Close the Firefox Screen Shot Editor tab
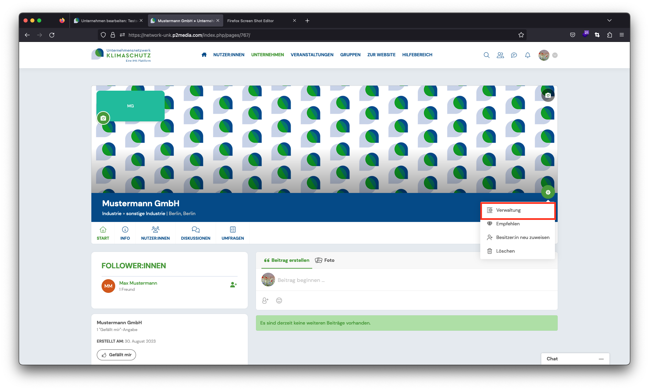Screen dimensions: 649x390 tap(295, 21)
